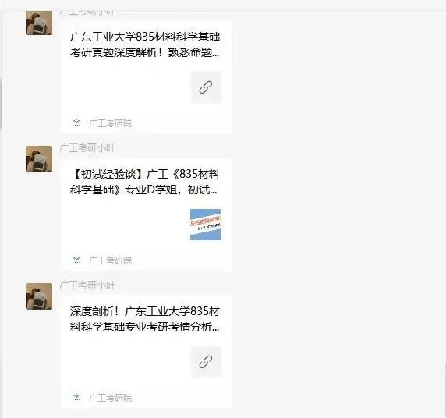
Task: Click the link icon in the 835真题深度解析 card
Action: point(206,87)
